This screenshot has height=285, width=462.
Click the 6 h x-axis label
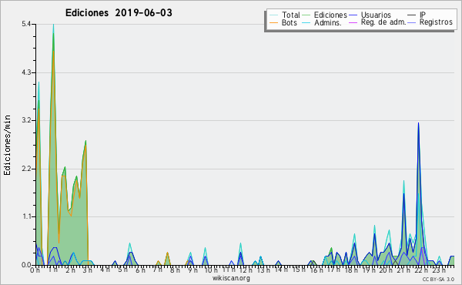point(140,270)
